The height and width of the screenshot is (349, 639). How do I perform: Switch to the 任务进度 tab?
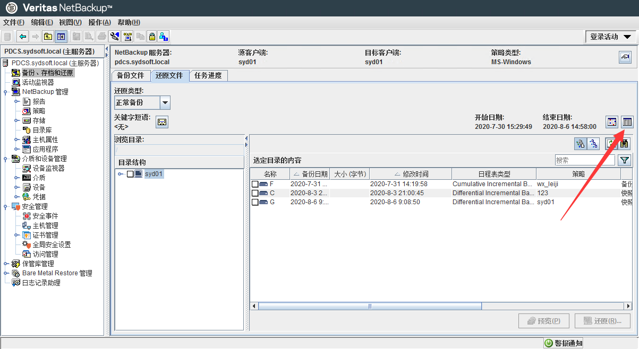coord(209,76)
